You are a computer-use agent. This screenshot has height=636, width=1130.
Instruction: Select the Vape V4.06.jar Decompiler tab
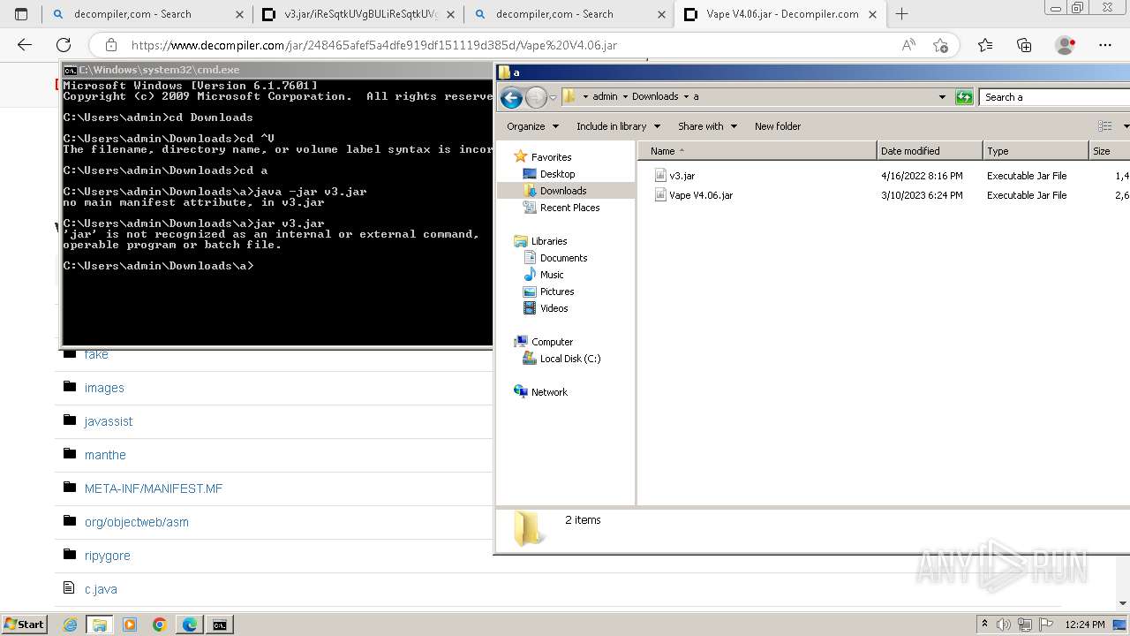tap(781, 14)
